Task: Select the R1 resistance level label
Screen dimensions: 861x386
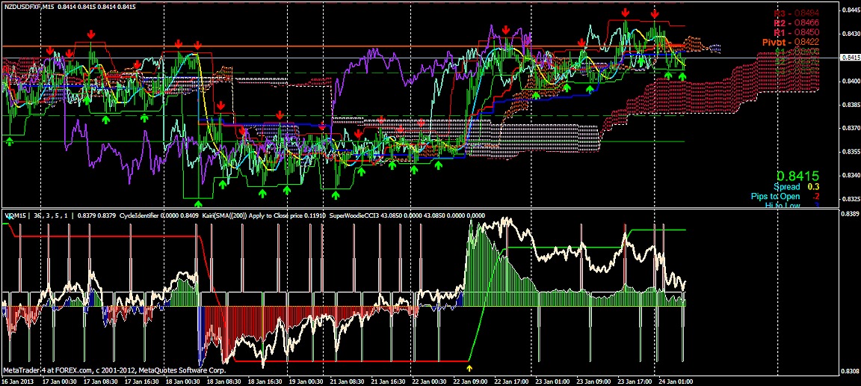Action: [x=795, y=33]
